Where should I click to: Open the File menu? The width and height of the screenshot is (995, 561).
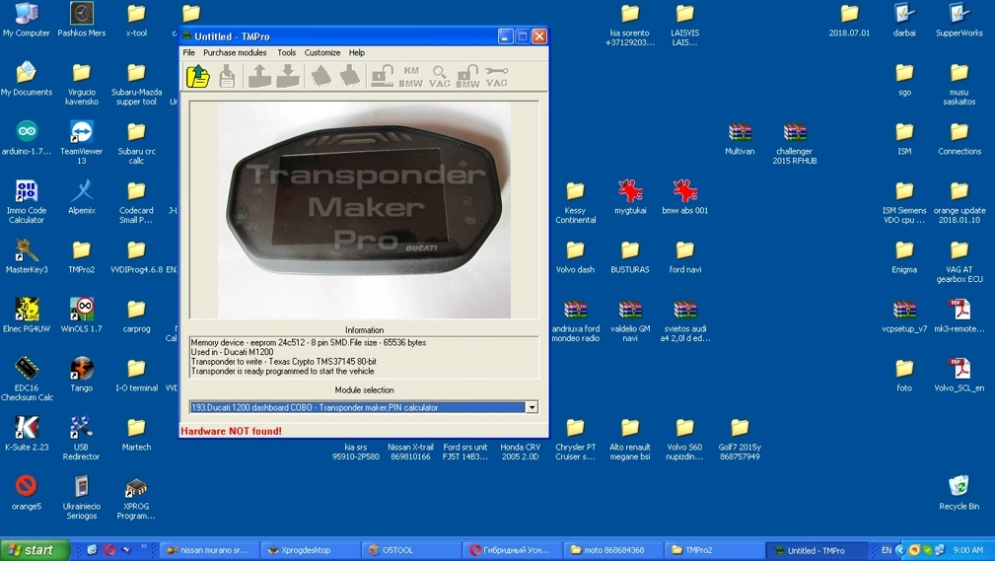(189, 52)
